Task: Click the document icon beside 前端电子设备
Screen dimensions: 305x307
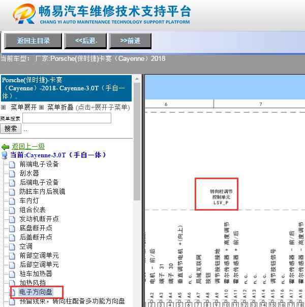Action: 12,164
